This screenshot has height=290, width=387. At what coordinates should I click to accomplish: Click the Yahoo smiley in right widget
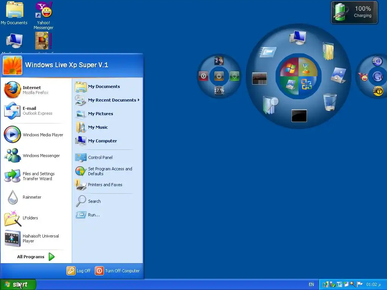[363, 77]
